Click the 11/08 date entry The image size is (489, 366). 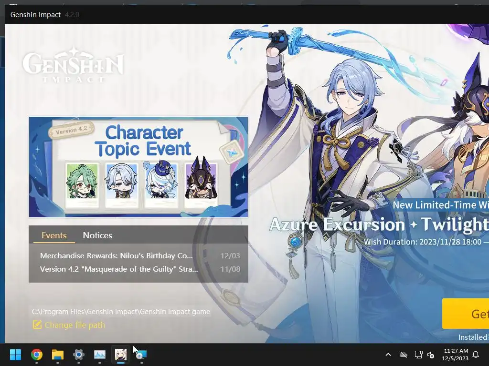coord(230,269)
